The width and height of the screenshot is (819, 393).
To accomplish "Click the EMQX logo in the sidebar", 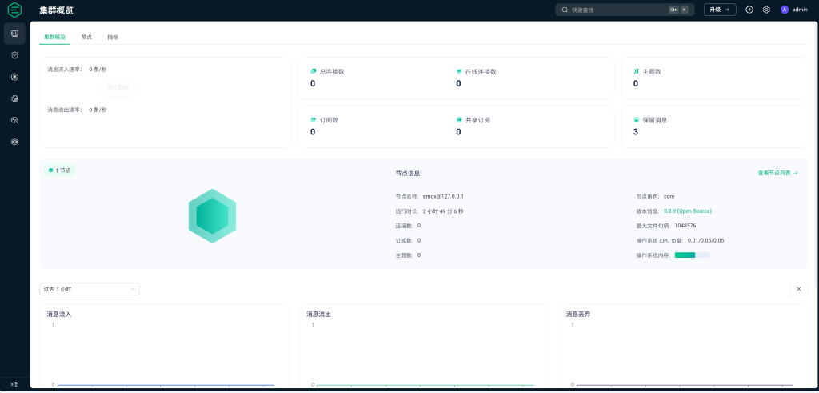I will (x=14, y=10).
